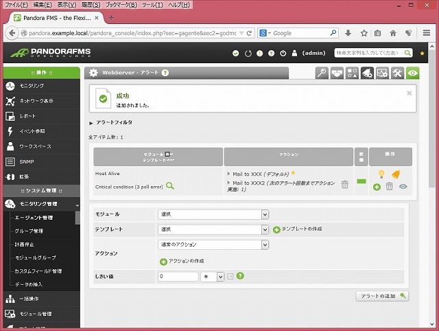The width and height of the screenshot is (439, 331).
Task: Click the browser back button
Action: [x=12, y=33]
